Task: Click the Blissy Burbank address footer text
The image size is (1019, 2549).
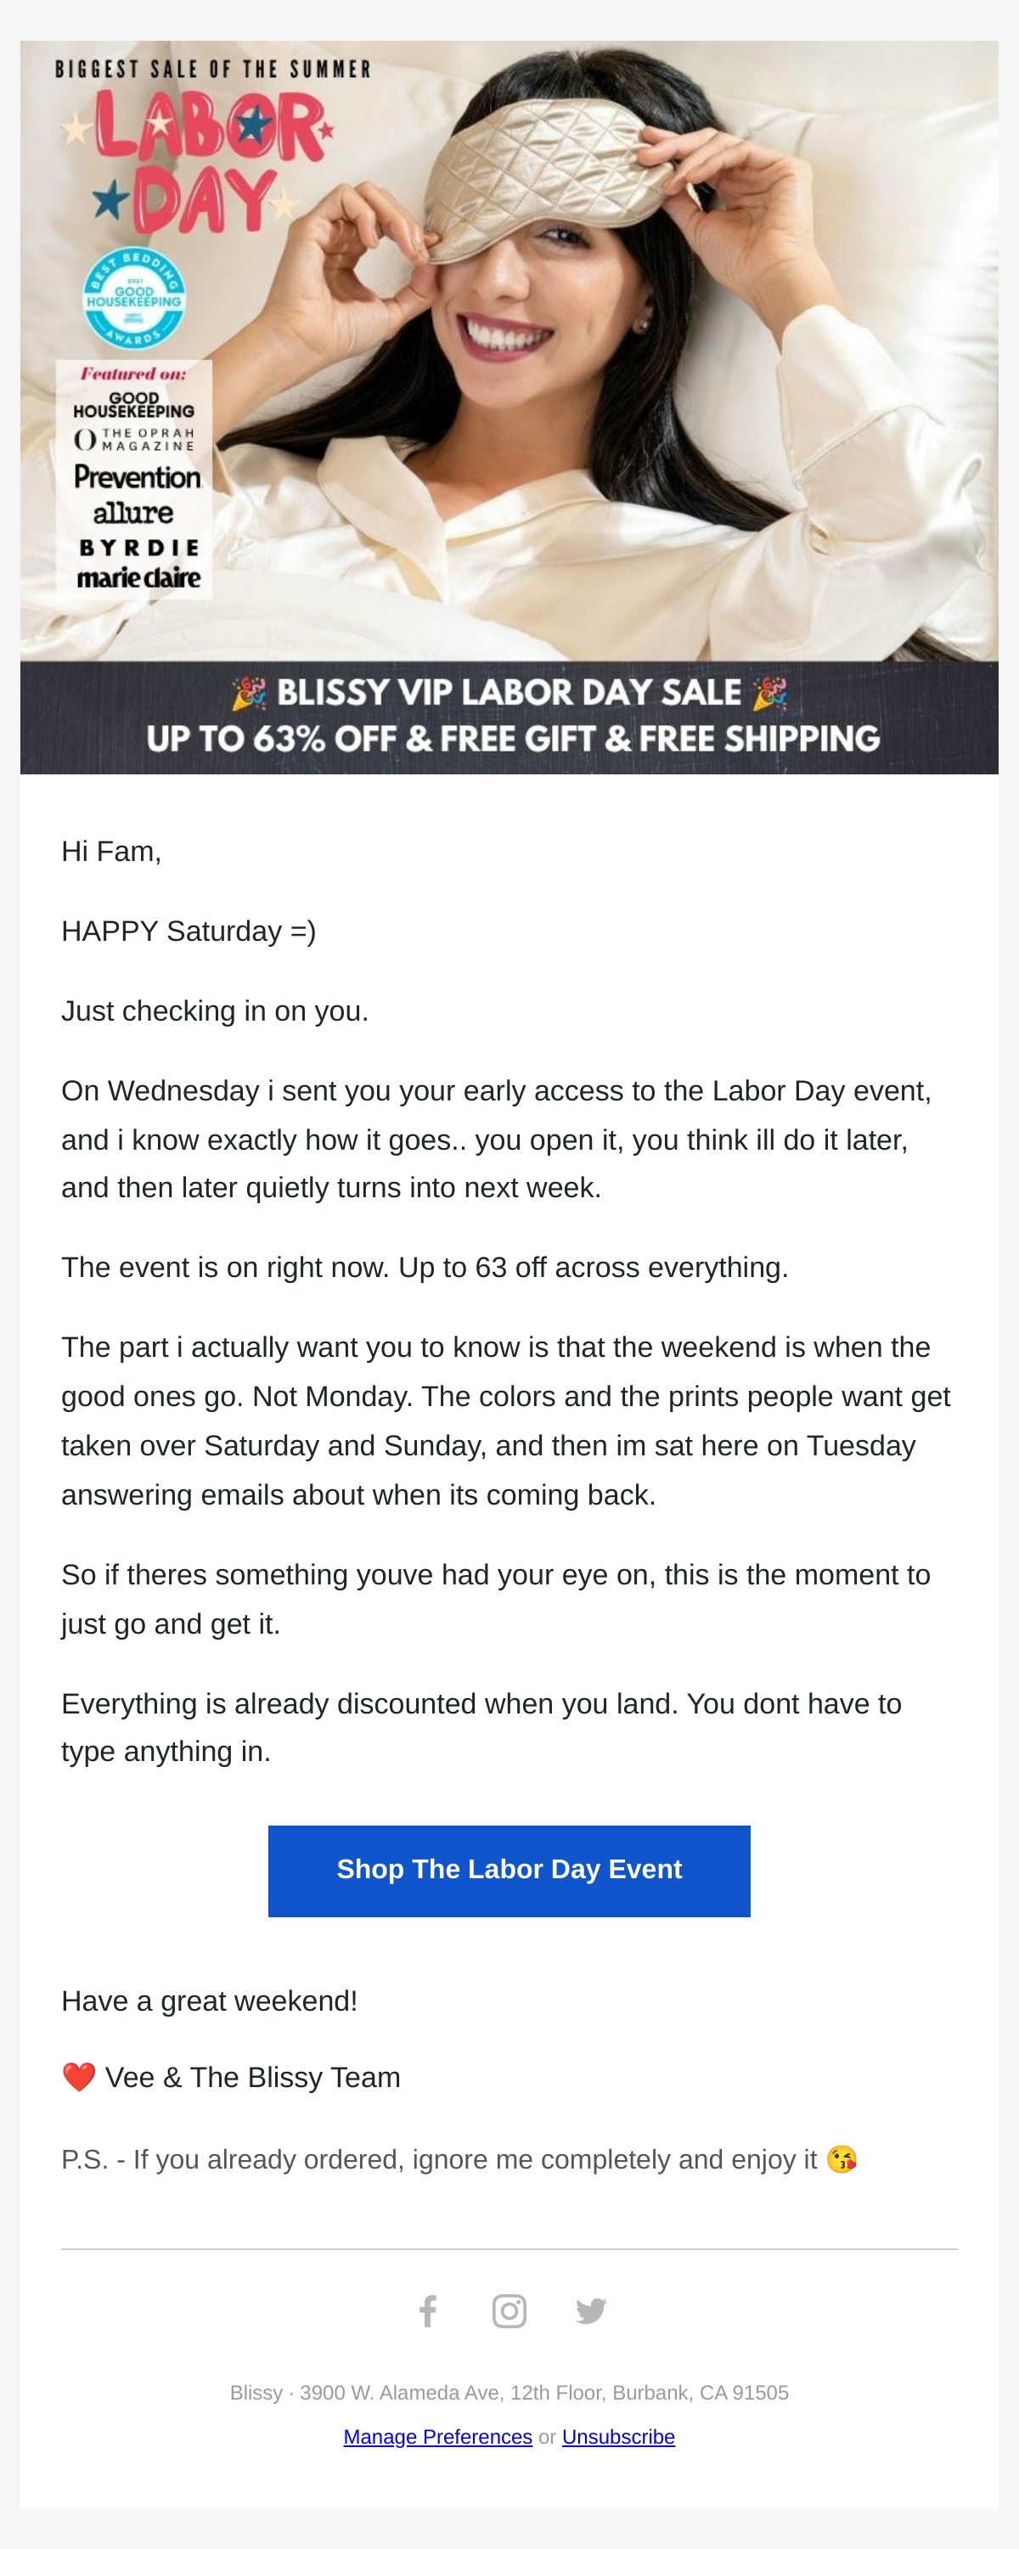Action: [509, 2393]
